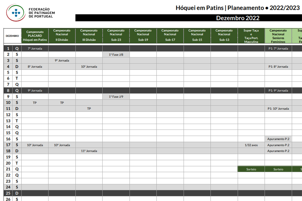The width and height of the screenshot is (302, 201).
Task: Select the Campeonato Nacional II Divisão header
Action: pos(62,36)
